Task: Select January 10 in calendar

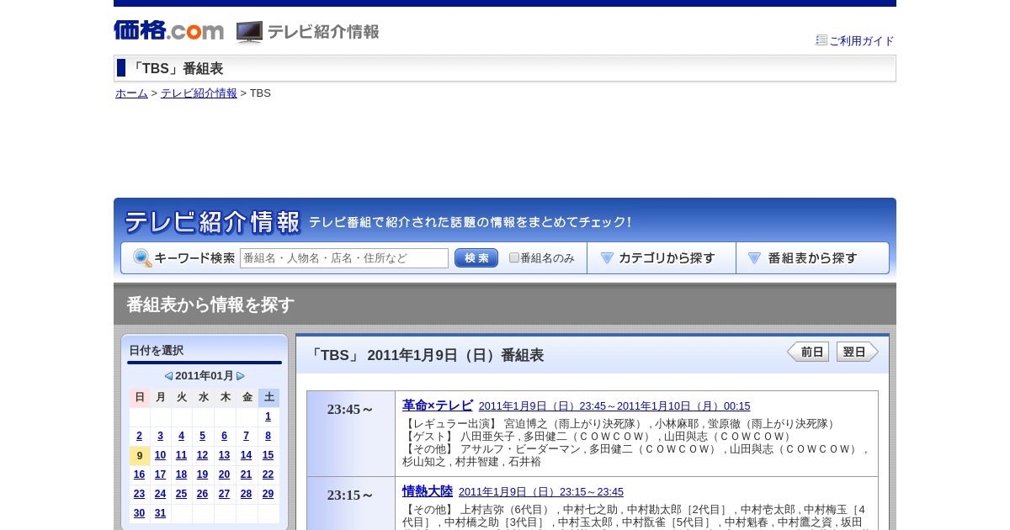Action: click(161, 455)
